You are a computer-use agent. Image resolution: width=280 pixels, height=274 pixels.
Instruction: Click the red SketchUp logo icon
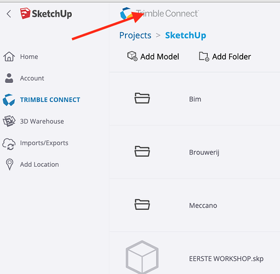[x=25, y=13]
